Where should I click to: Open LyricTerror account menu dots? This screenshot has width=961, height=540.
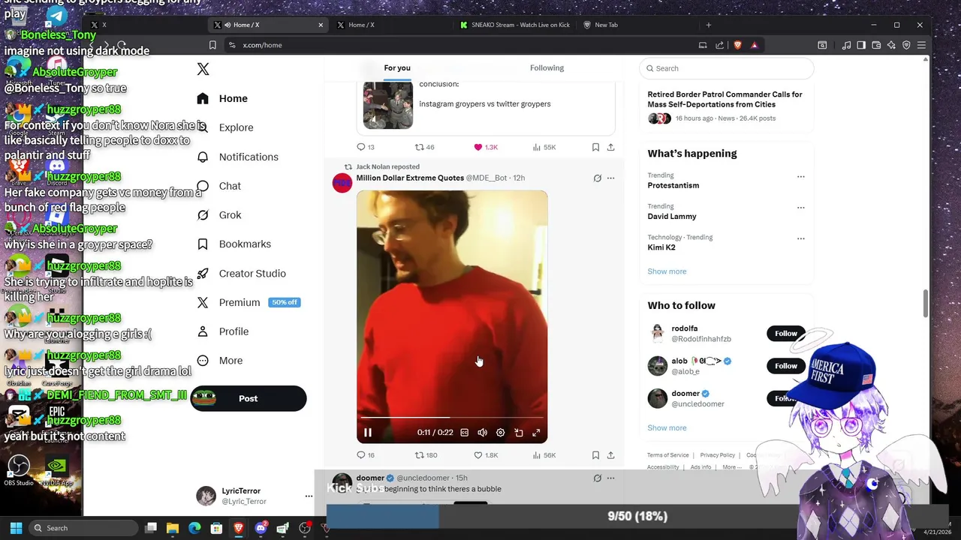[309, 496]
